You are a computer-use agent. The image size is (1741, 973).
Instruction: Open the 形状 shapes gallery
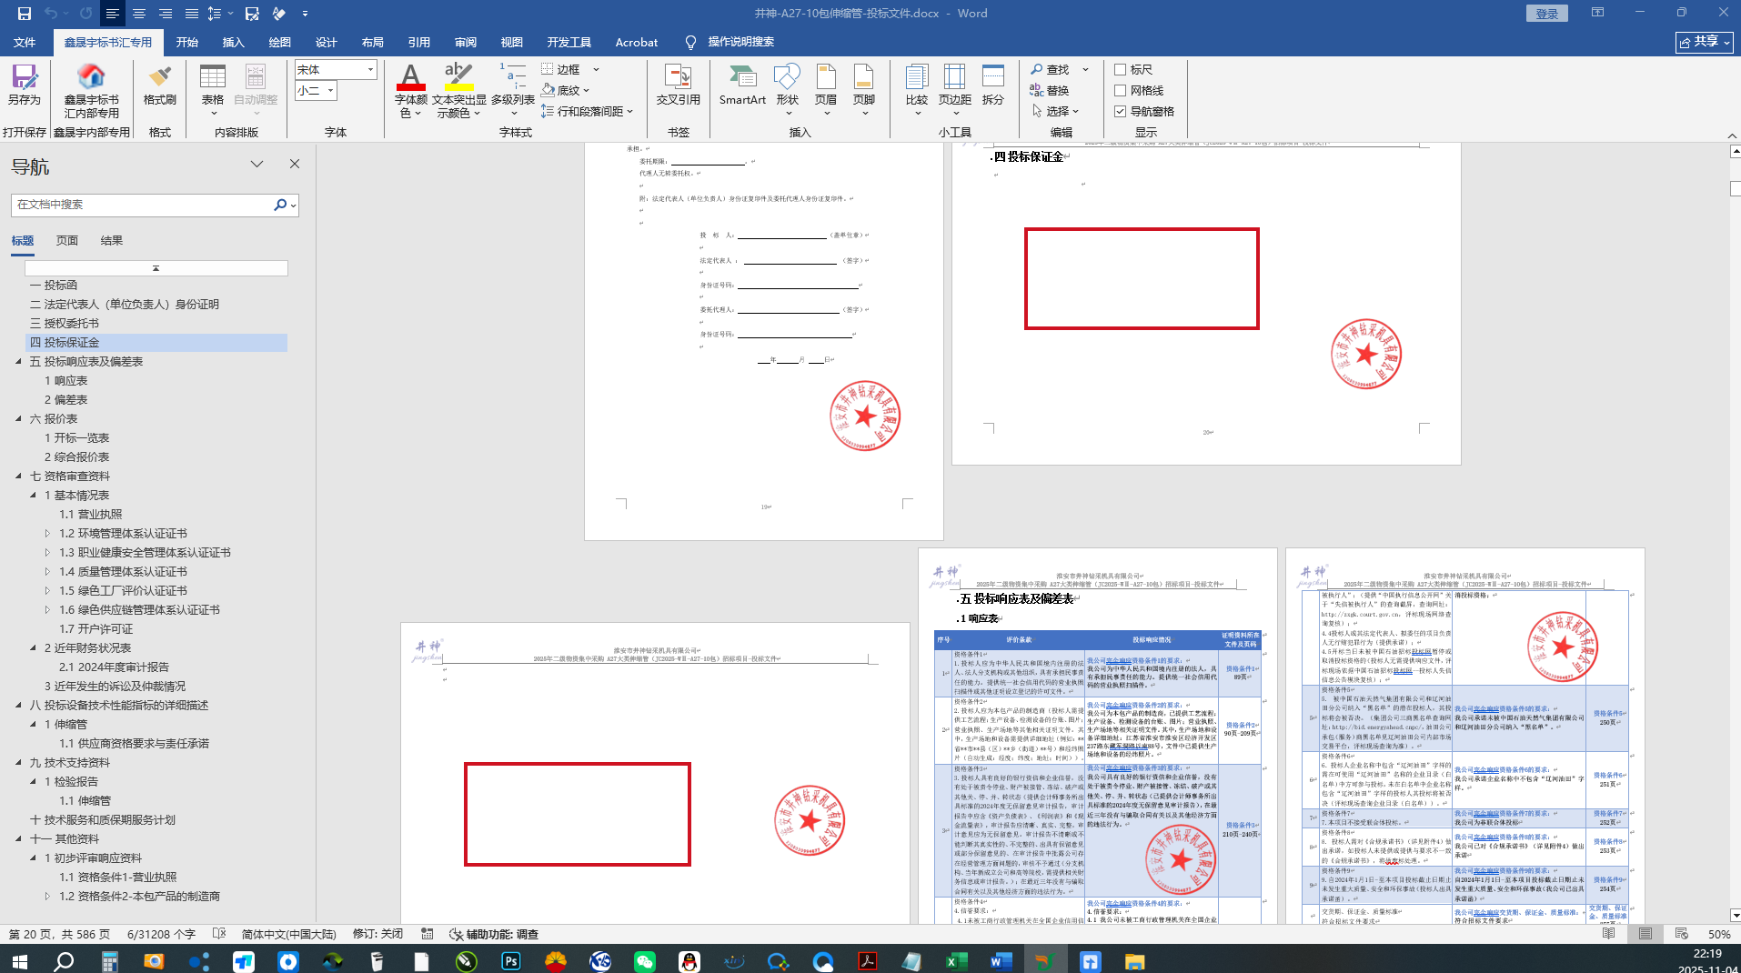coord(788,90)
